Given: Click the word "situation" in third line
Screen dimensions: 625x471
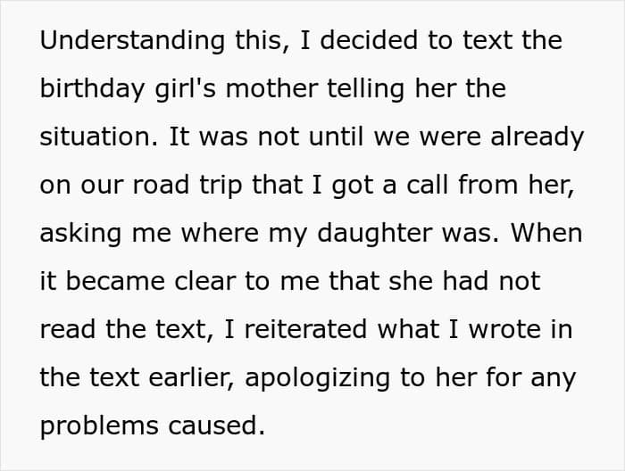Looking at the screenshot, I should 98,136.
